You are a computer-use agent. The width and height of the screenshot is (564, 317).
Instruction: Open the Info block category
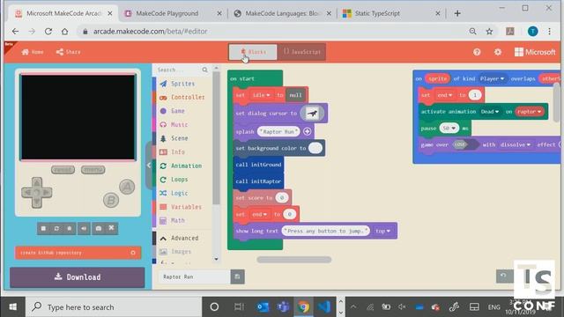click(x=178, y=152)
